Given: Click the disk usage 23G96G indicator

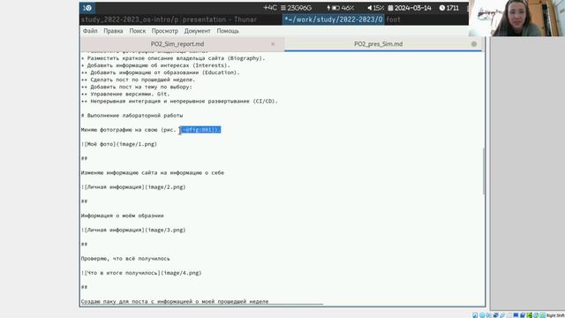Looking at the screenshot, I should click(x=297, y=8).
